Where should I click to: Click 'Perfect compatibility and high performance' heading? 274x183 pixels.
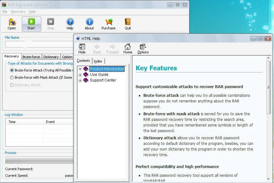point(177,166)
